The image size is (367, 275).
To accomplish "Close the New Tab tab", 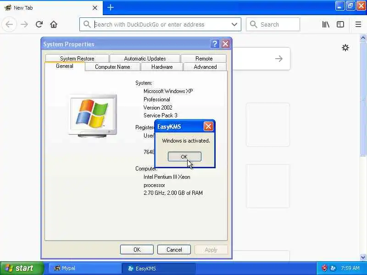I will pos(95,8).
